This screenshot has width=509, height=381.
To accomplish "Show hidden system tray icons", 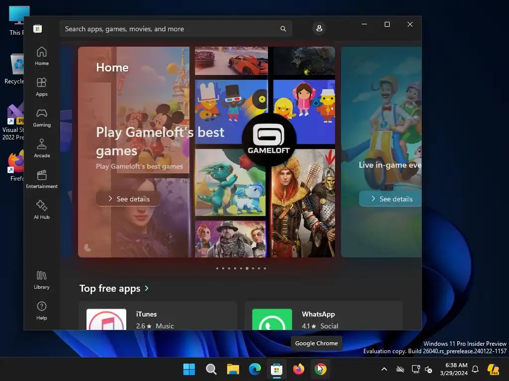I will 384,369.
